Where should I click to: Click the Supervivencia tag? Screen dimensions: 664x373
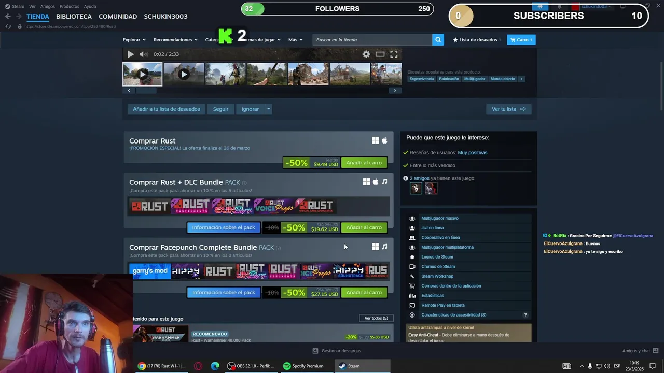tap(421, 79)
